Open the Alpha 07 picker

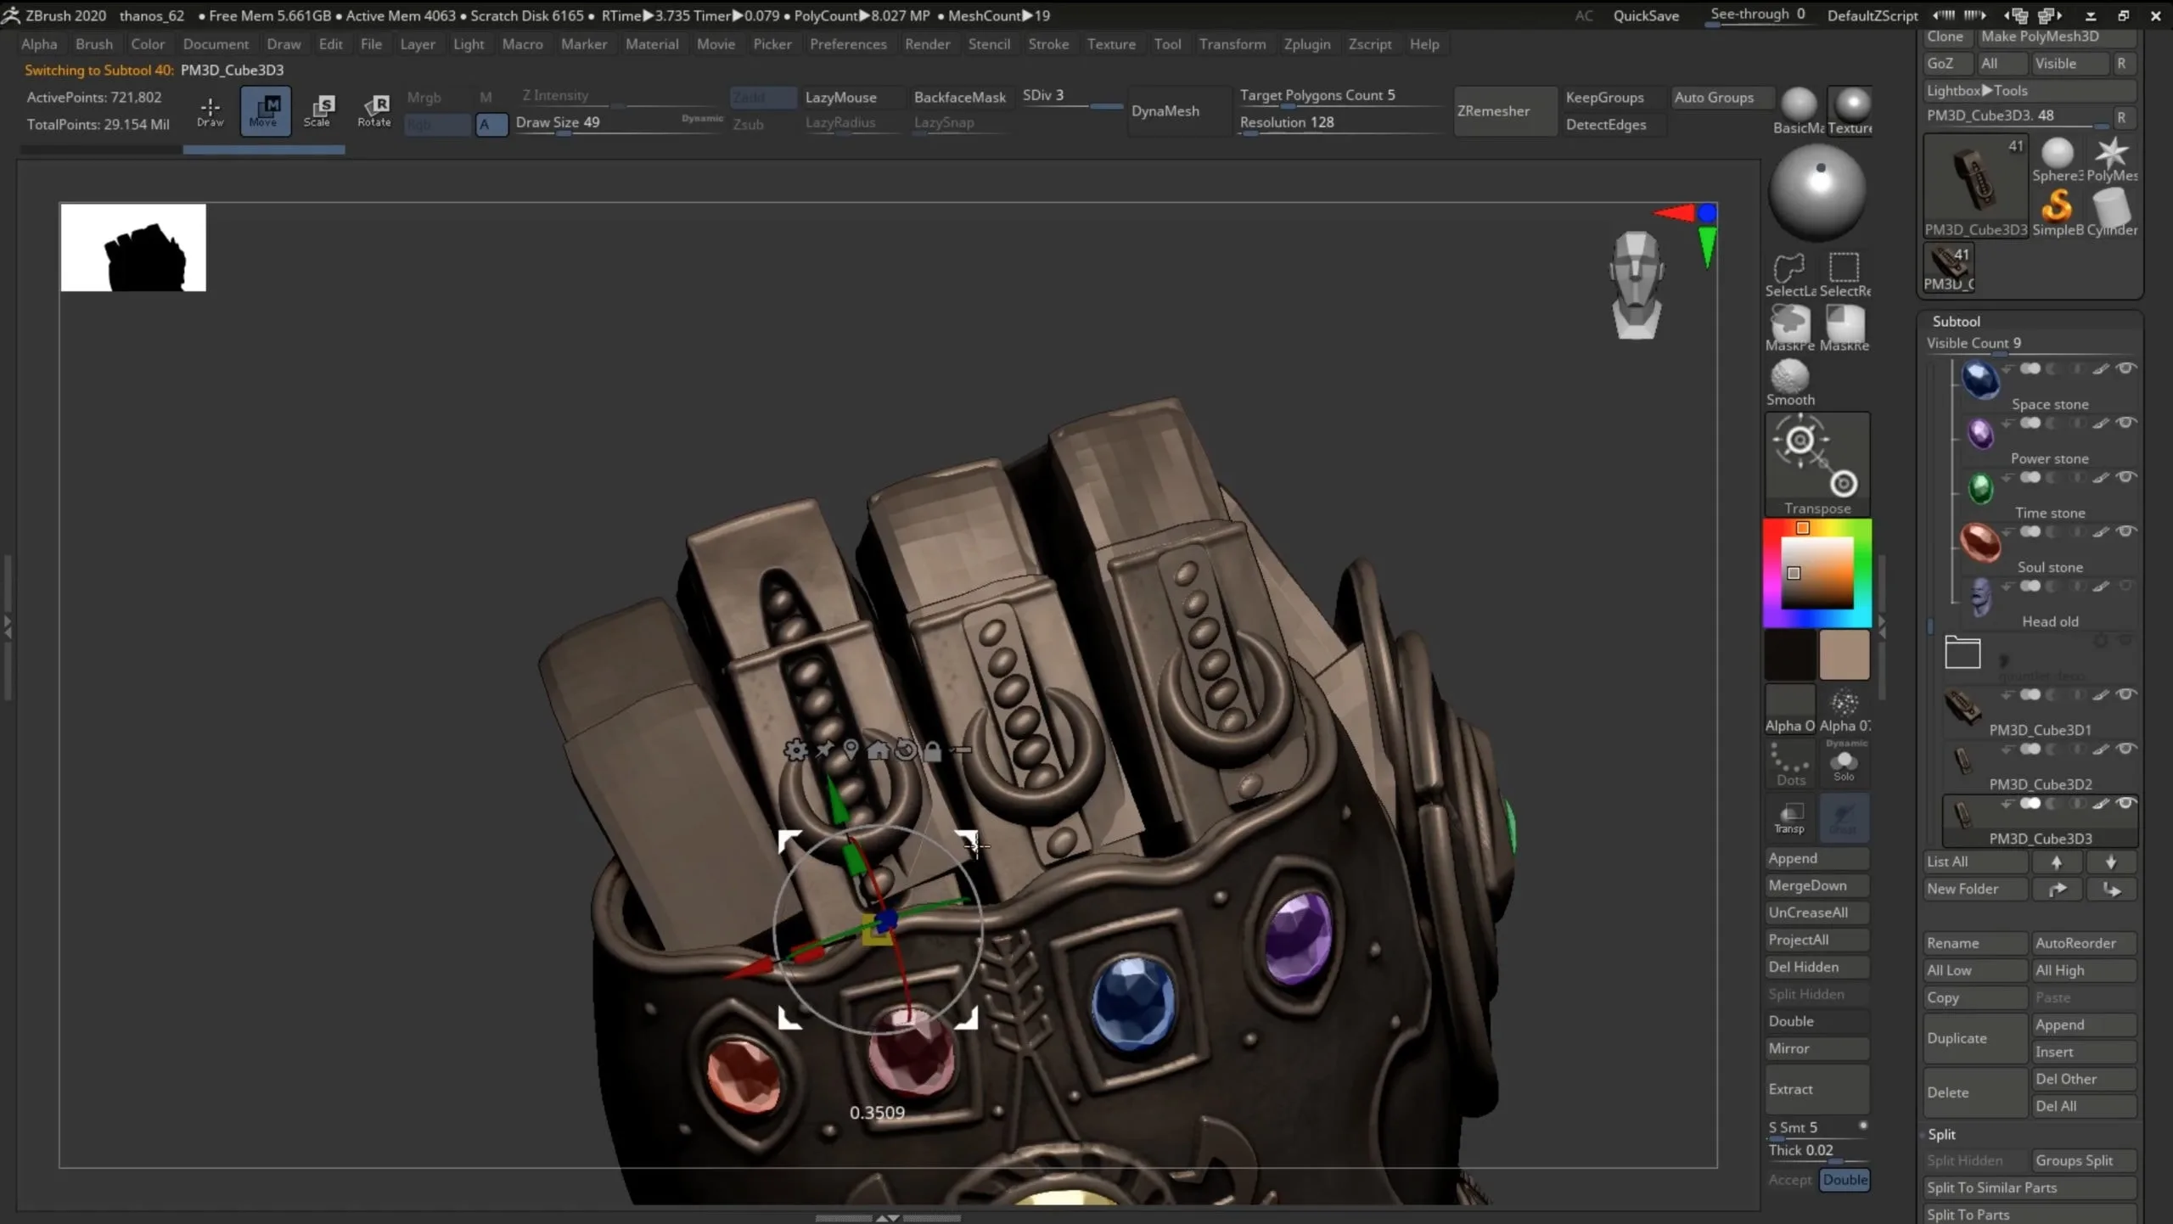1845,710
